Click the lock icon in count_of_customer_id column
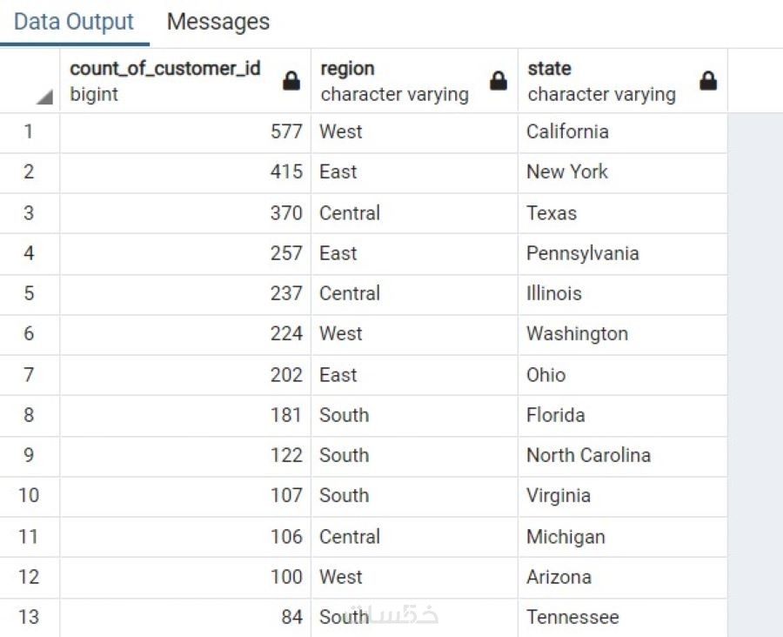Screen dimensions: 783x637 click(x=291, y=81)
